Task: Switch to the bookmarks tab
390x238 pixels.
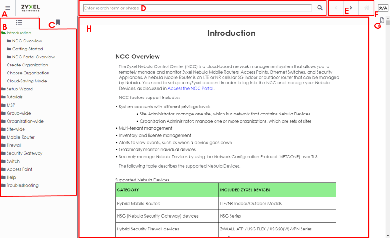Action: (58, 22)
